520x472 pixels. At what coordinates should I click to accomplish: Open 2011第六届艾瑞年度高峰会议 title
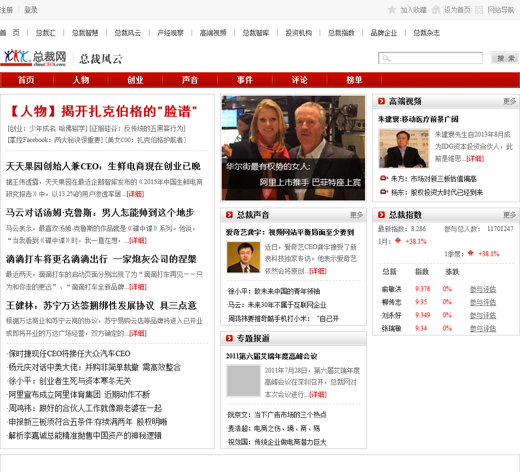271,356
